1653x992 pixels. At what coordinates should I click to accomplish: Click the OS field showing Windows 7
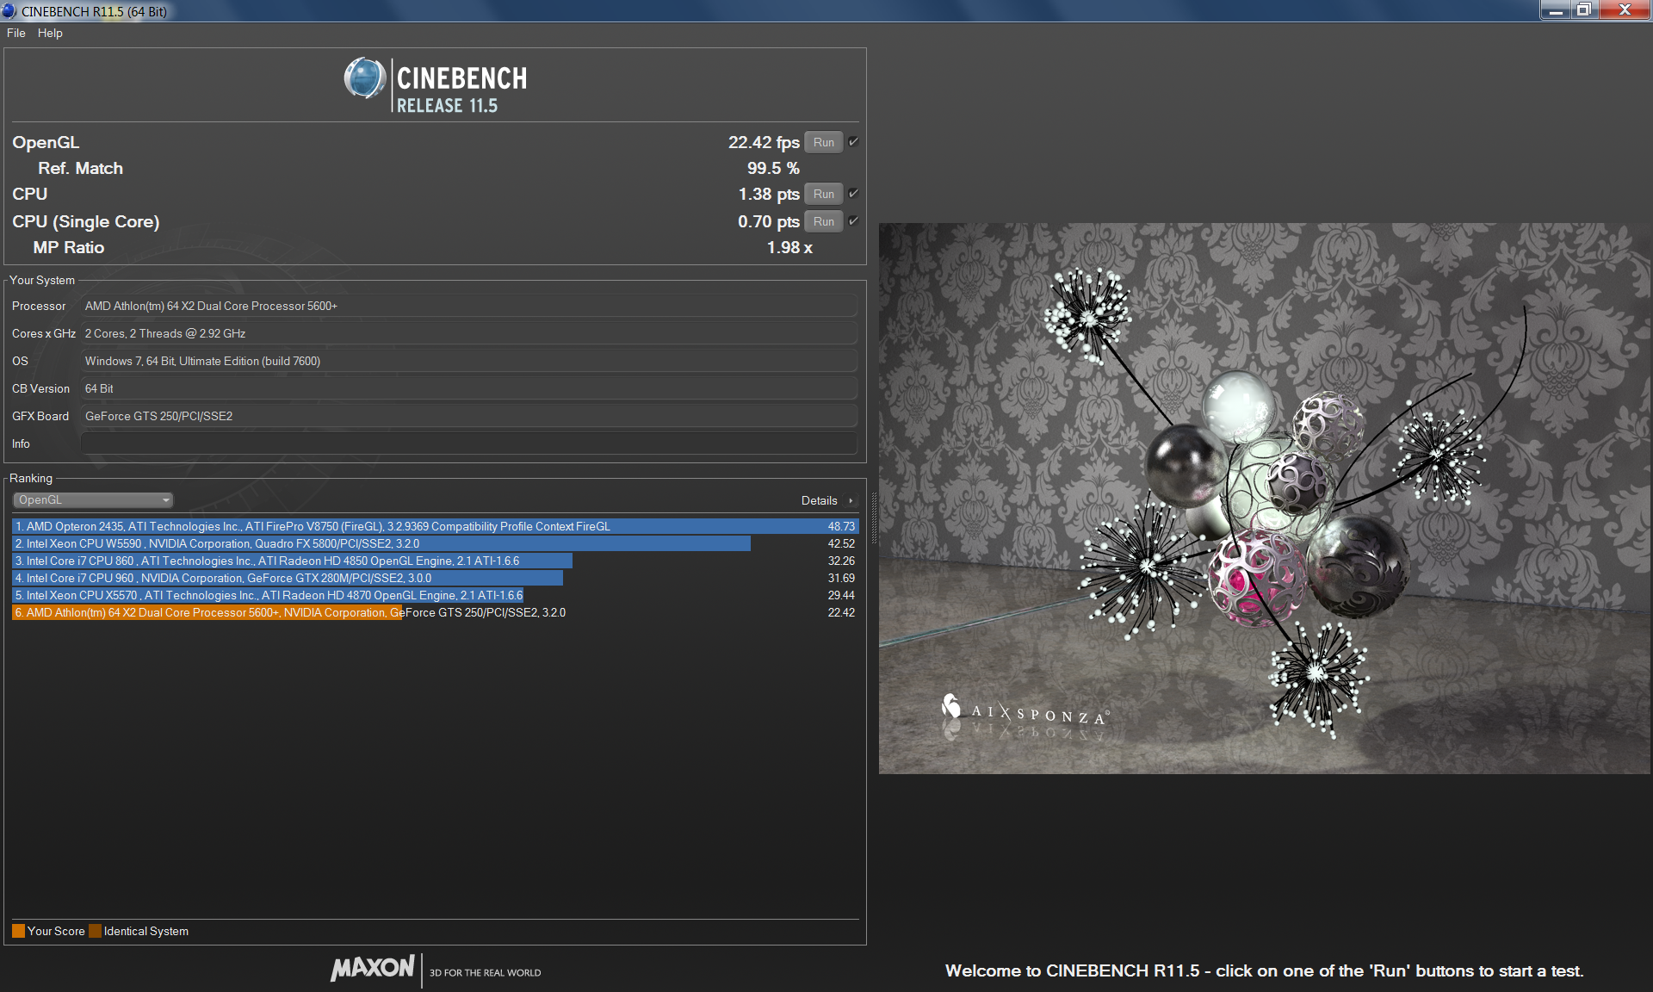tap(469, 361)
